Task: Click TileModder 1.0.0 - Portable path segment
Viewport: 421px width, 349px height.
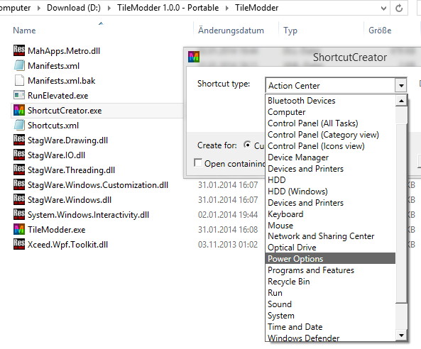Action: pos(168,8)
